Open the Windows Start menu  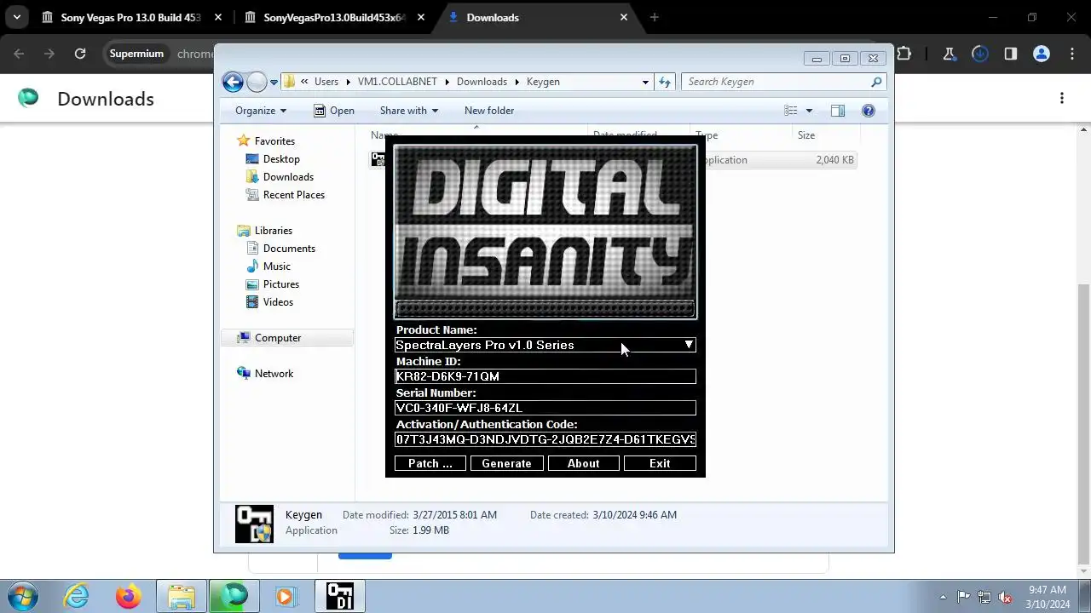tap(24, 596)
